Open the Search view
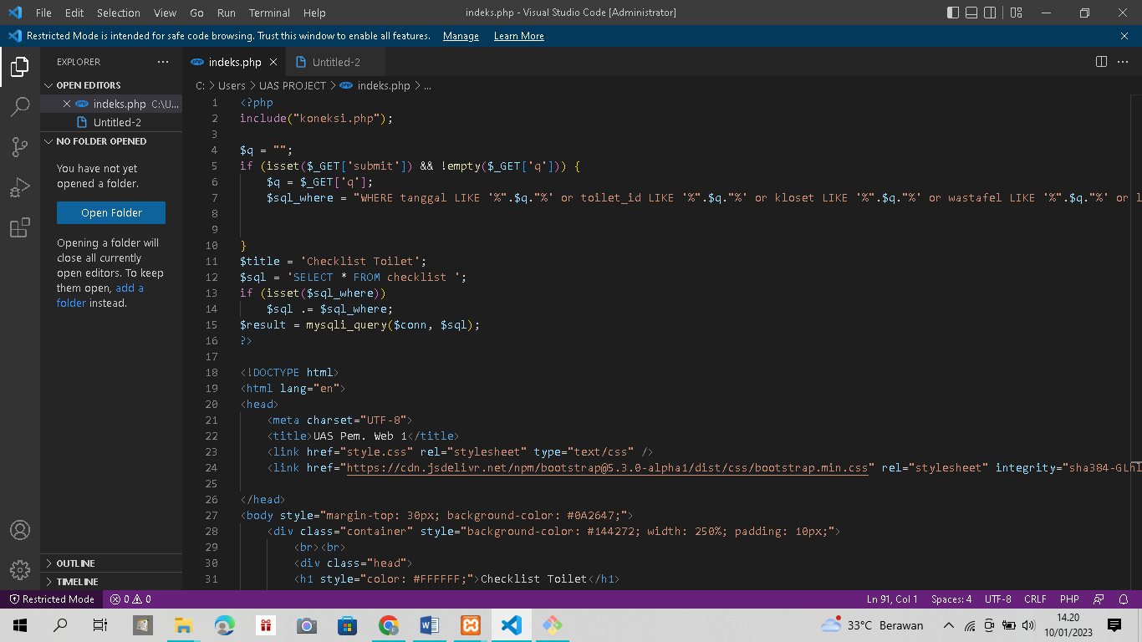Viewport: 1142px width, 642px height. tap(18, 106)
